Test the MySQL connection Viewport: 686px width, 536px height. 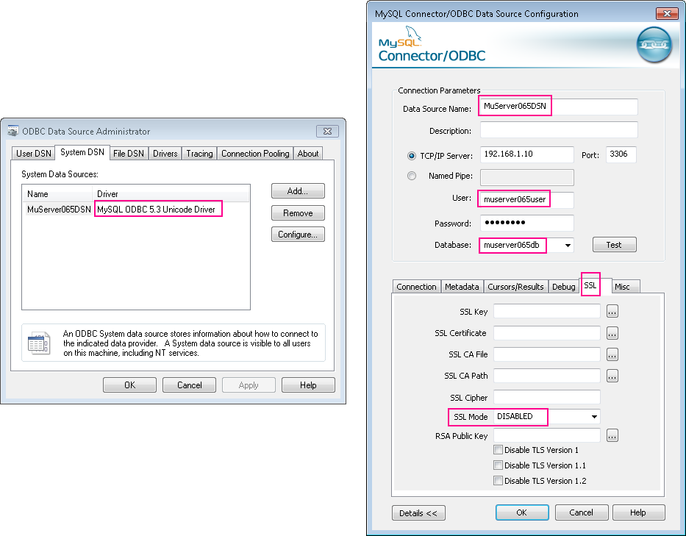(615, 245)
